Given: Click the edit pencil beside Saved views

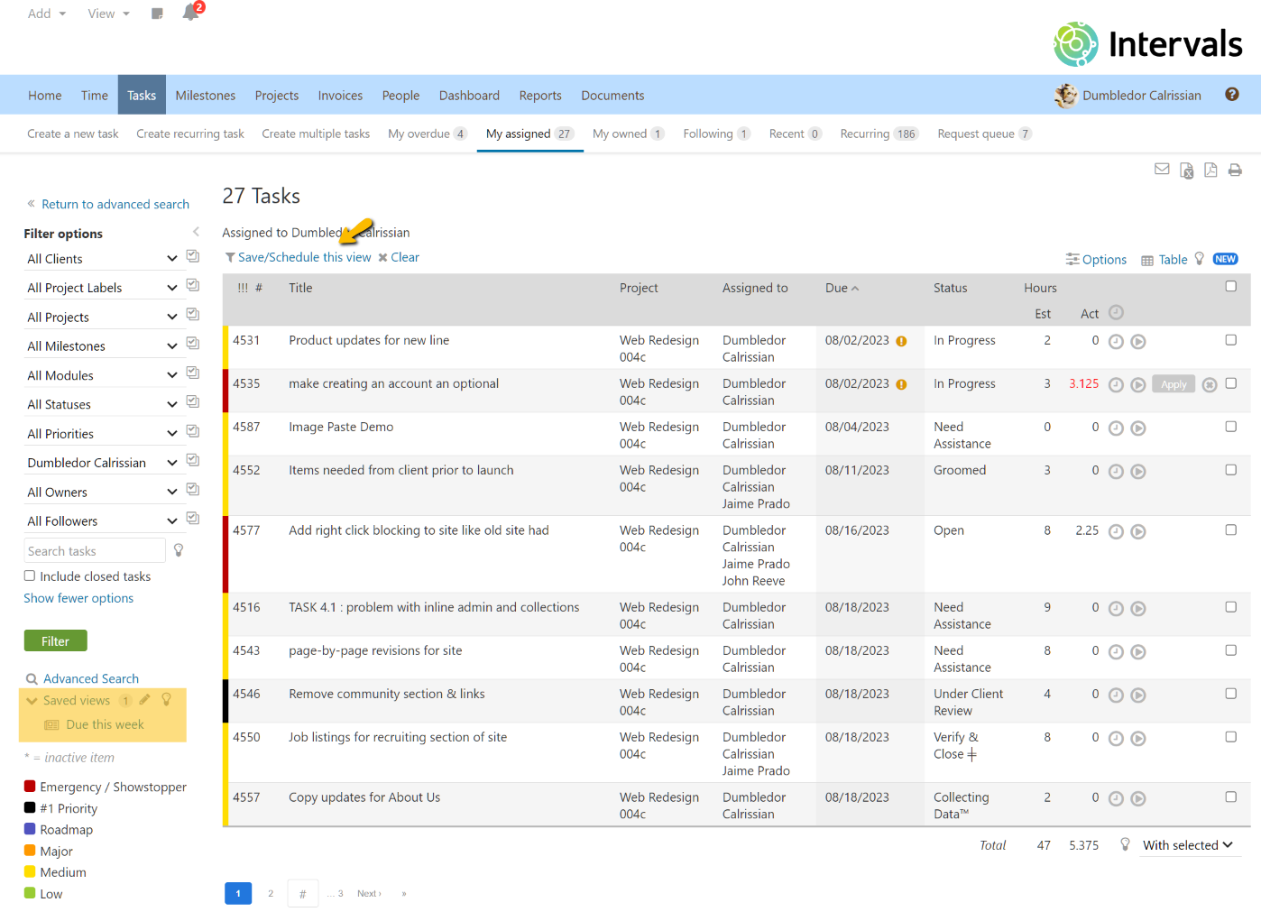Looking at the screenshot, I should point(144,700).
